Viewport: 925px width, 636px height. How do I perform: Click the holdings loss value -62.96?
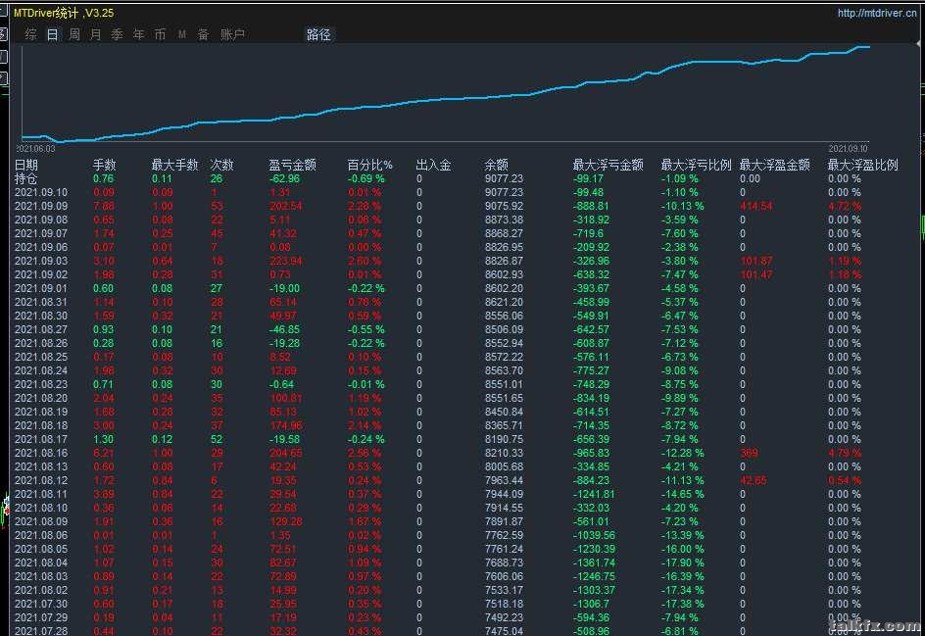point(284,178)
